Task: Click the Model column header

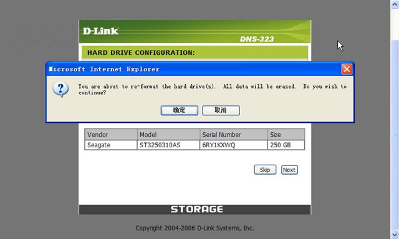Action: [168, 135]
